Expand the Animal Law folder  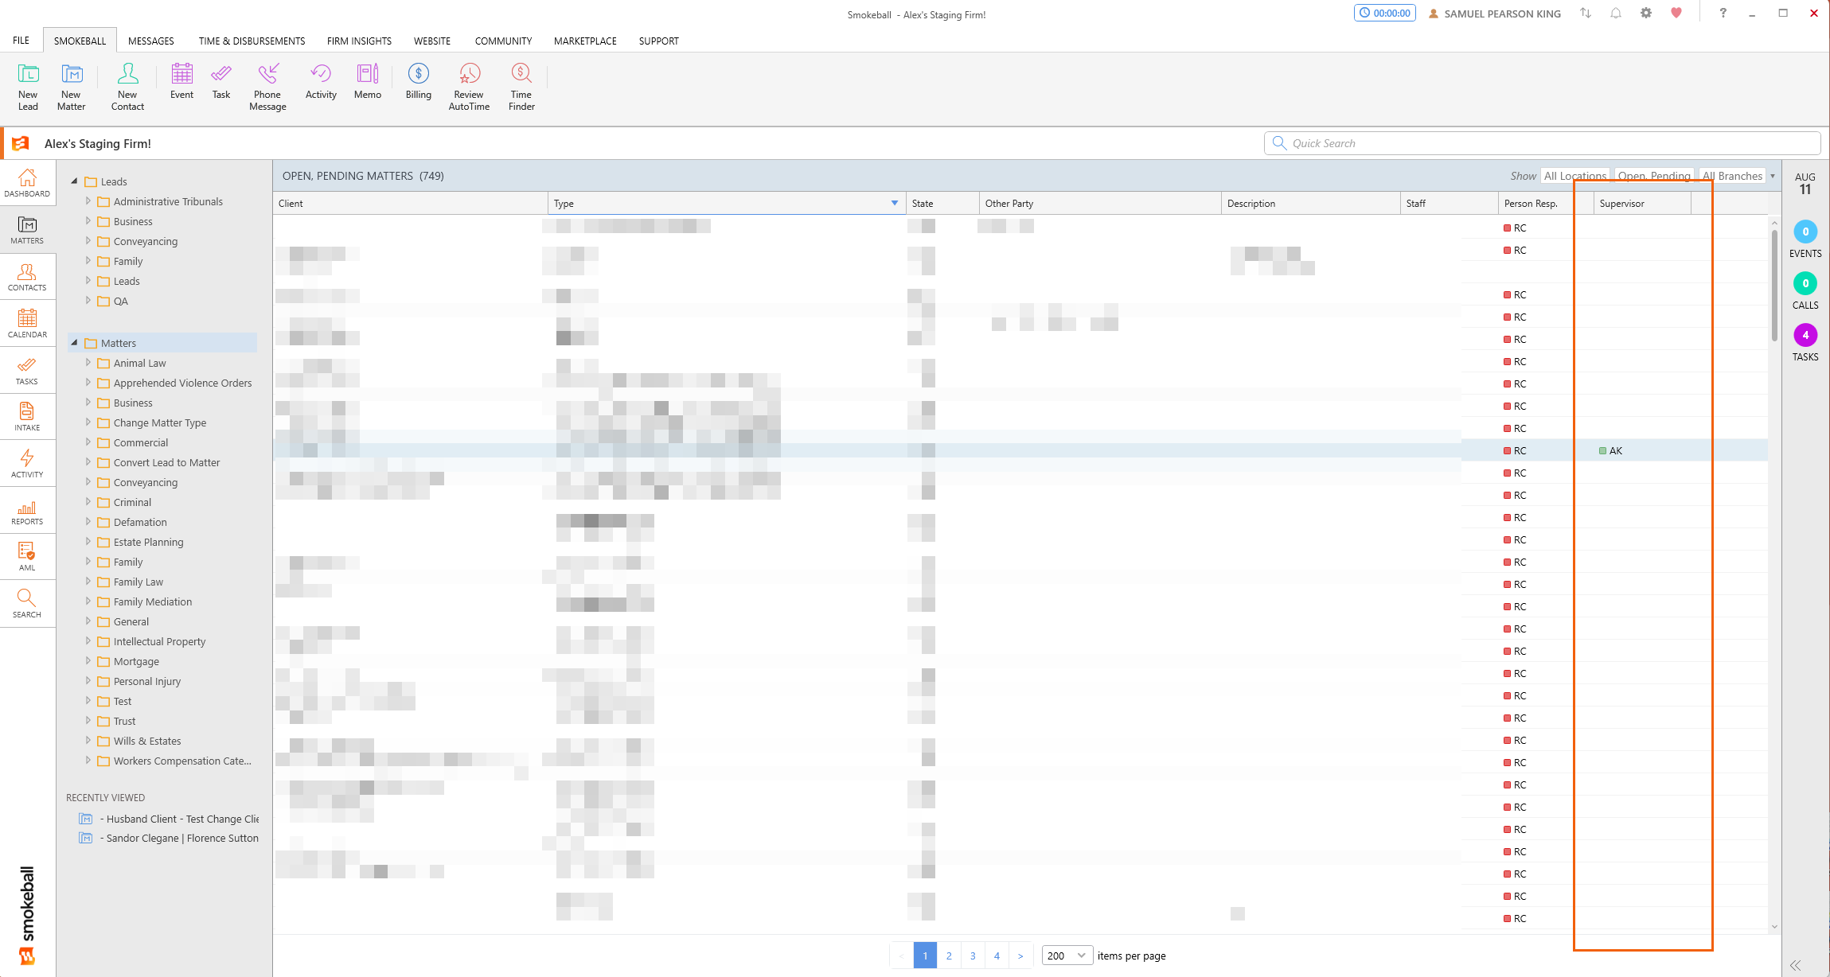tap(88, 363)
